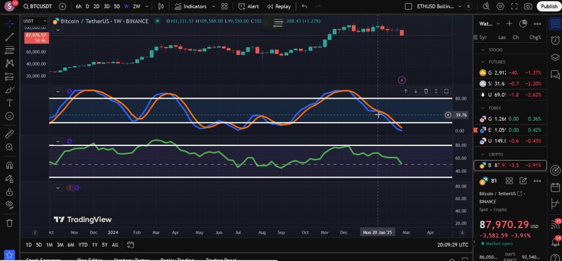Select the crosshair cursor tool
The width and height of the screenshot is (562, 261).
click(x=10, y=24)
